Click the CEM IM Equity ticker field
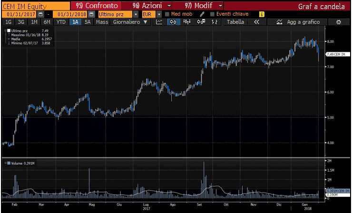The height and width of the screenshot is (213, 352). [36, 6]
